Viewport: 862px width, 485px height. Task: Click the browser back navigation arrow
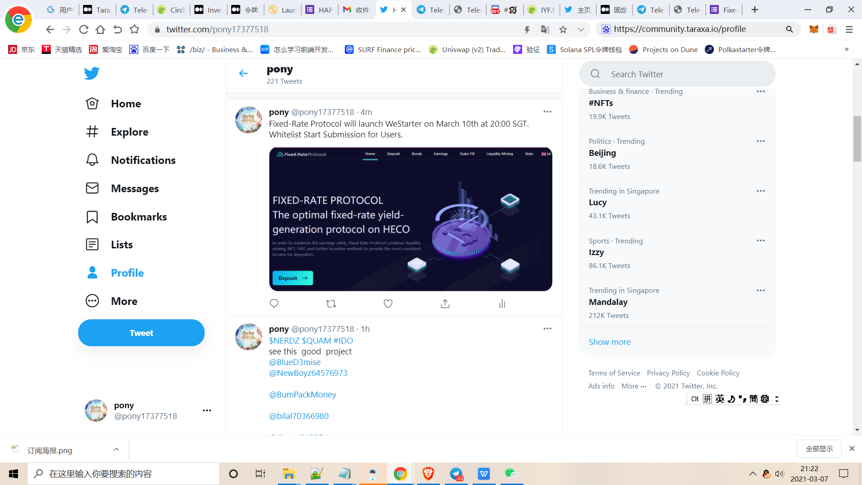pyautogui.click(x=50, y=29)
